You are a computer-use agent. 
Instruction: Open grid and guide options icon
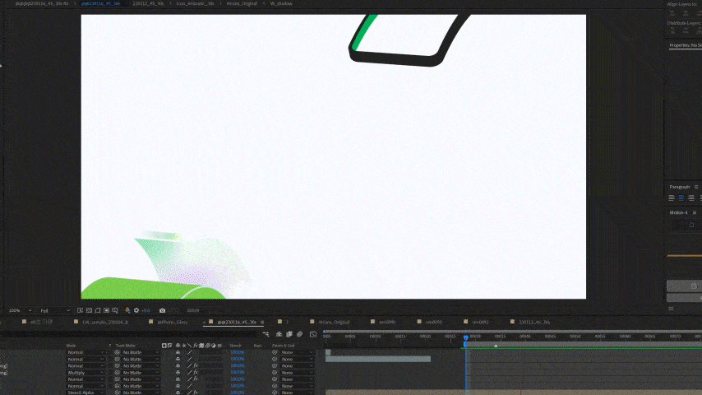point(115,310)
